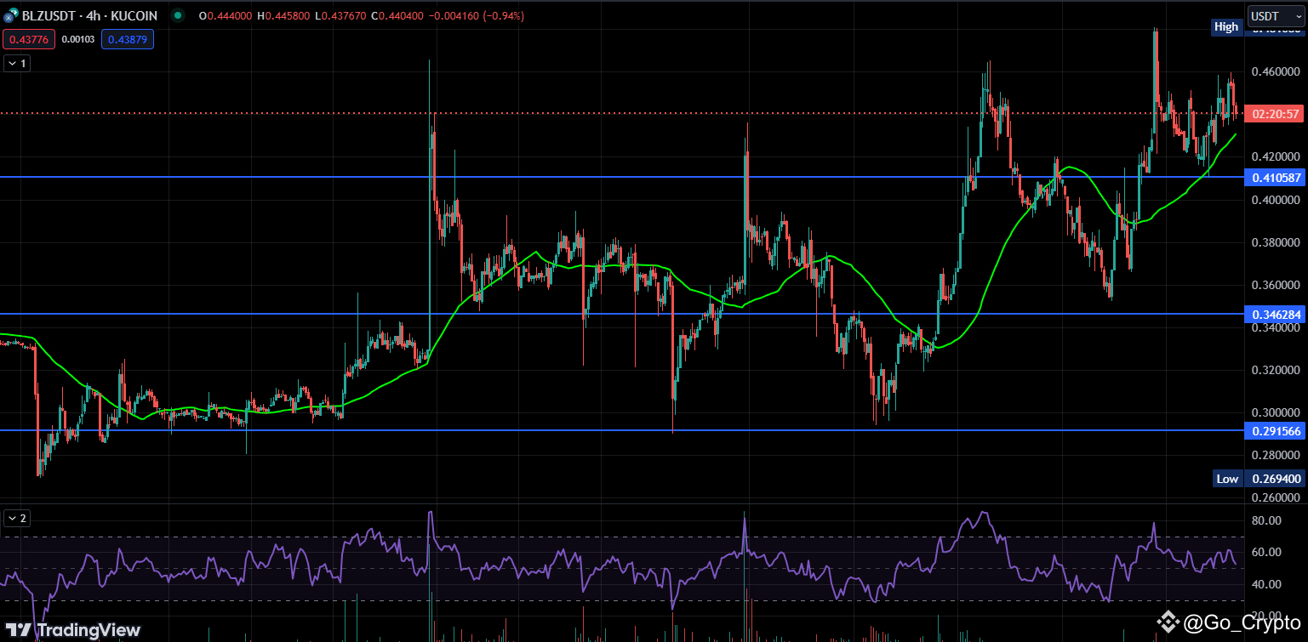1308x642 pixels.
Task: Click the 0.269400 low price value
Action: 1275,479
